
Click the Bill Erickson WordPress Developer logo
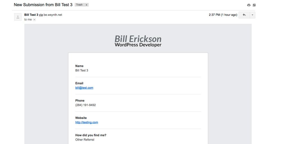point(138,41)
